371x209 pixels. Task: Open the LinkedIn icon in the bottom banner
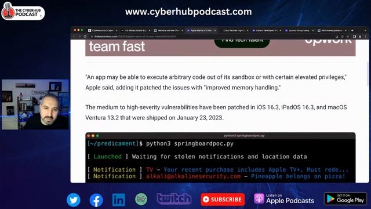tap(118, 200)
